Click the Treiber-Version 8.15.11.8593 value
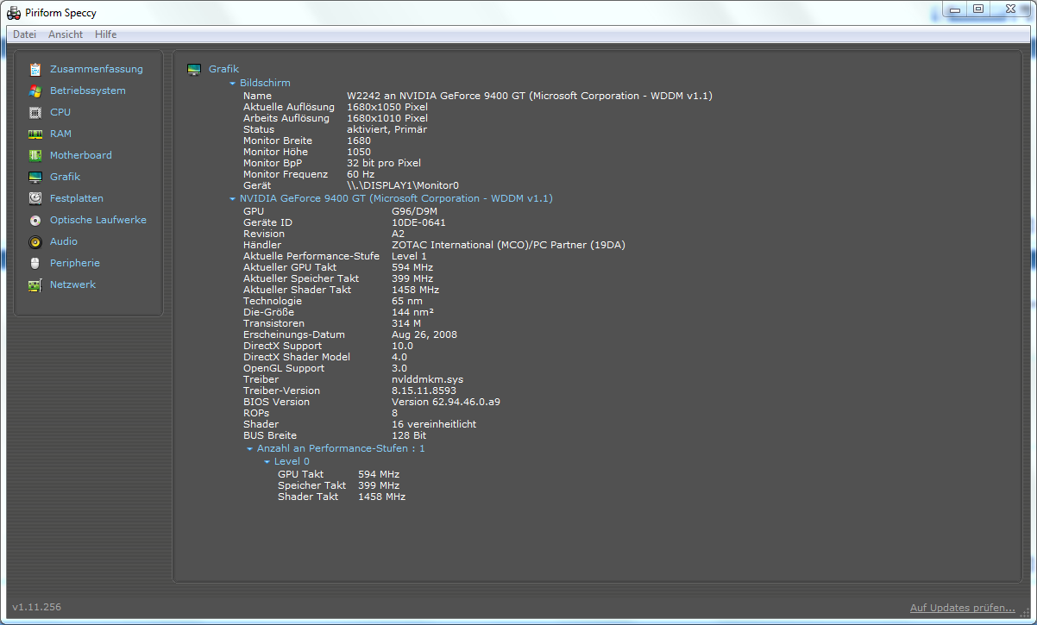Viewport: 1037px width, 625px height. pyautogui.click(x=424, y=391)
